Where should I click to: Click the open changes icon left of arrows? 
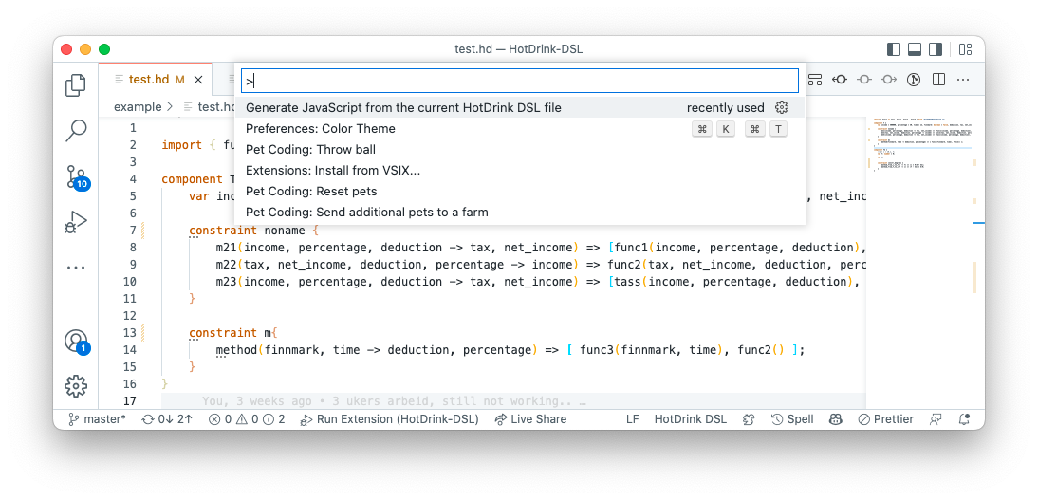click(x=815, y=80)
